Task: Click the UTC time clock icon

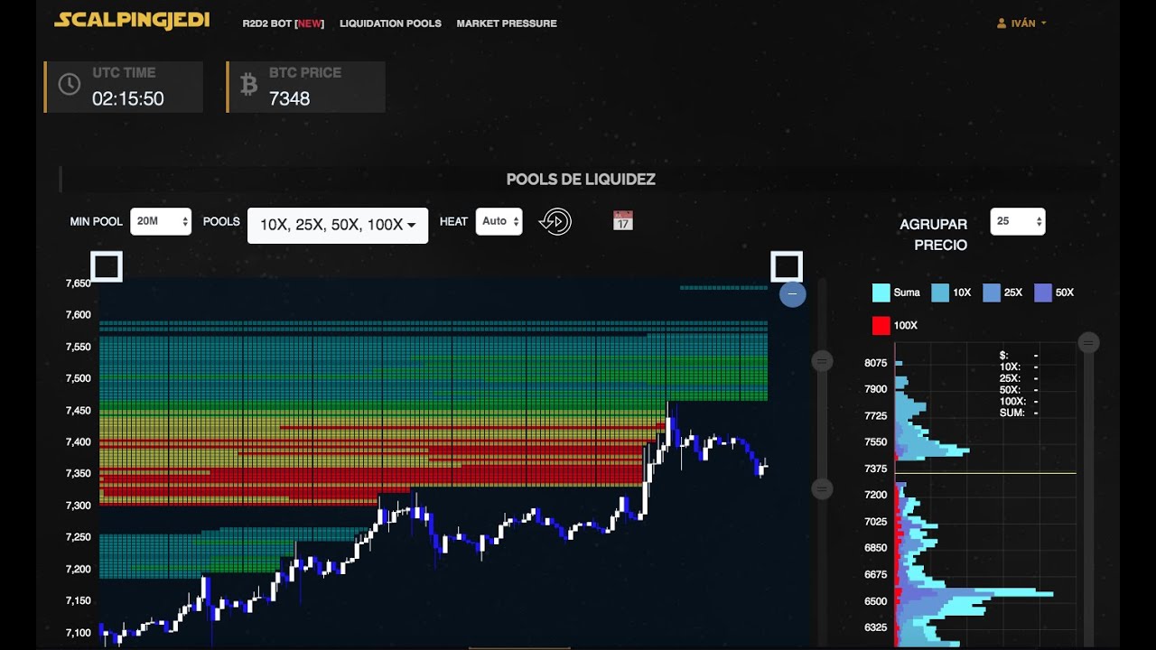Action: 70,85
